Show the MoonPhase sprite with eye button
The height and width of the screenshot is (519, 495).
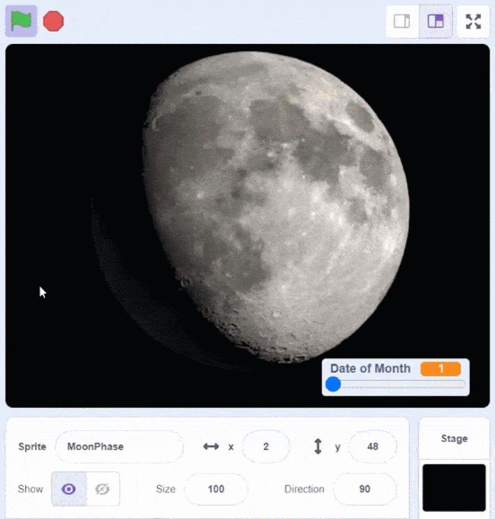[68, 489]
